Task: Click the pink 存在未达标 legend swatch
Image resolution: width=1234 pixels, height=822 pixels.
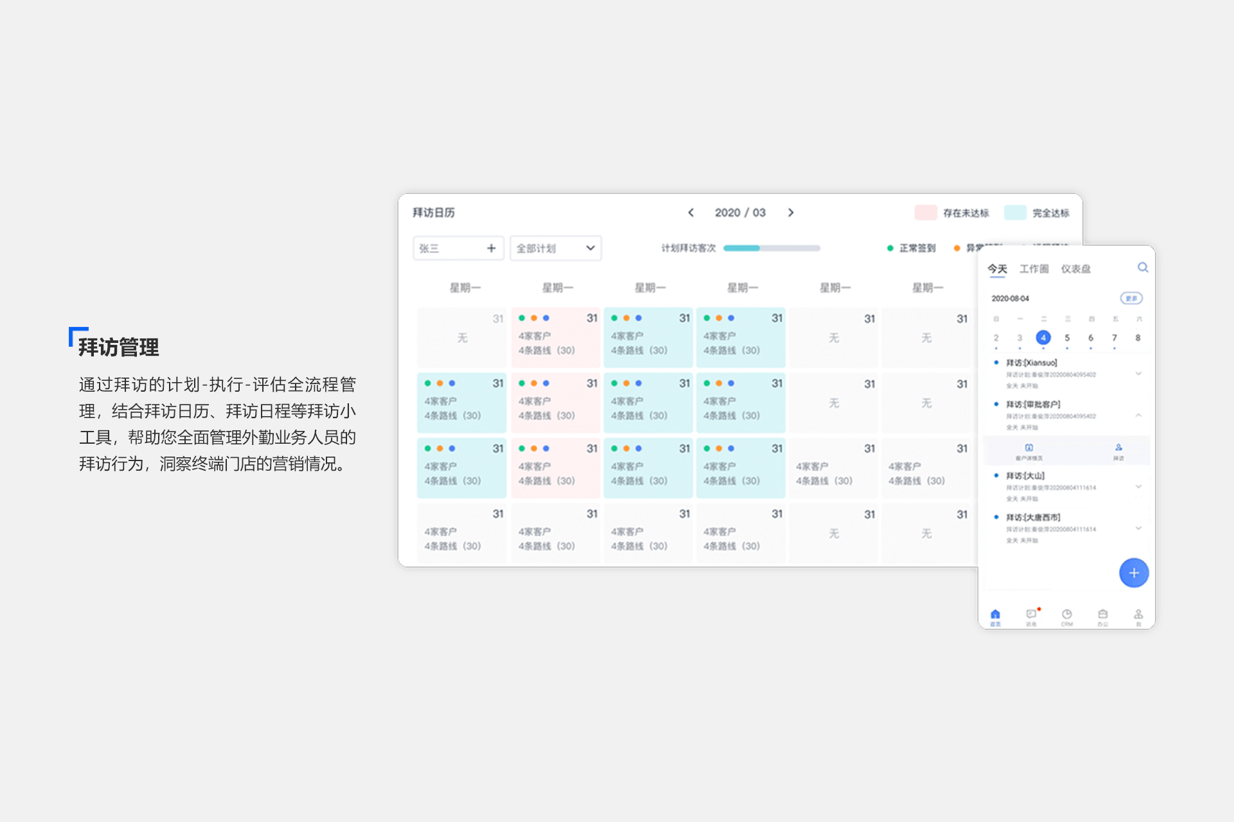Action: point(925,213)
